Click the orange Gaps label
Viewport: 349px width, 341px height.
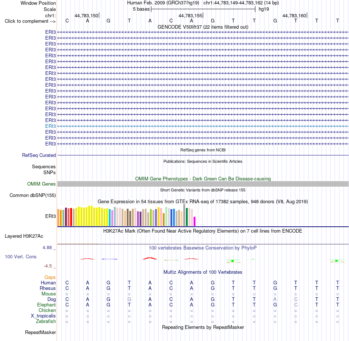pos(50,277)
